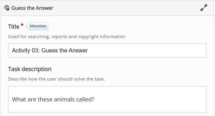
Task: Click the empty gray header bar area
Action: point(126,8)
